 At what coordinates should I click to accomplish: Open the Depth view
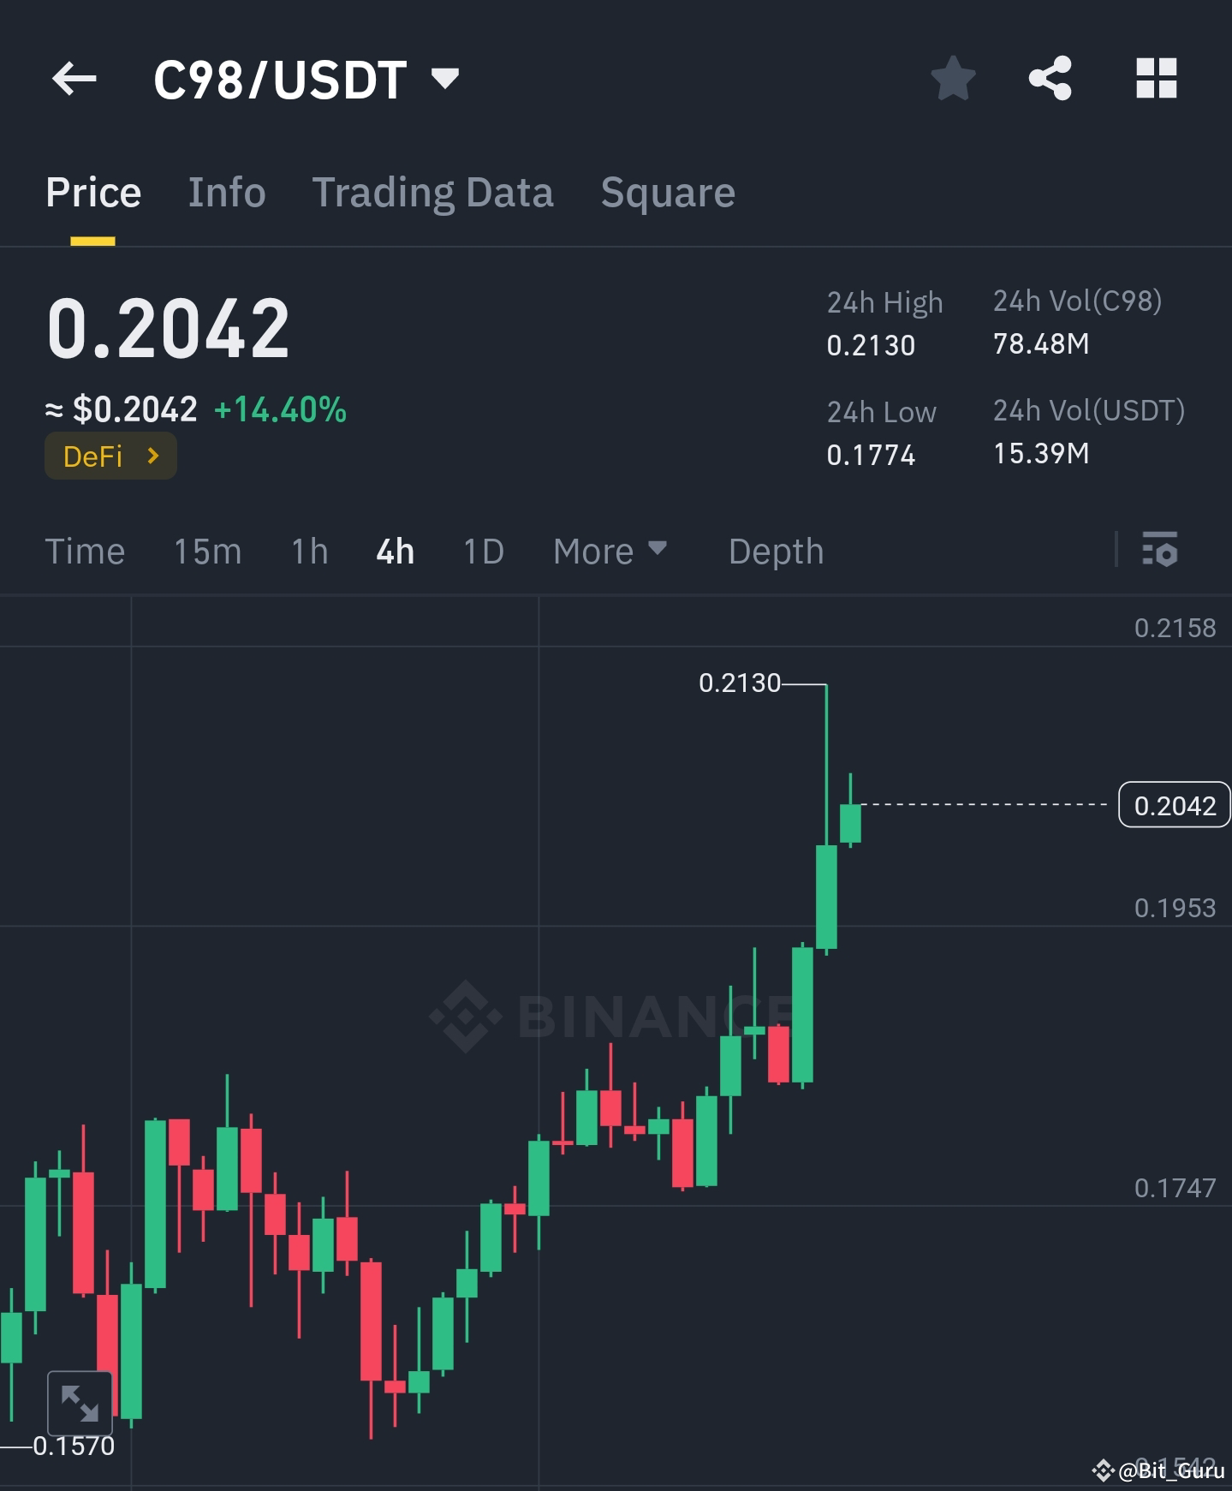775,552
